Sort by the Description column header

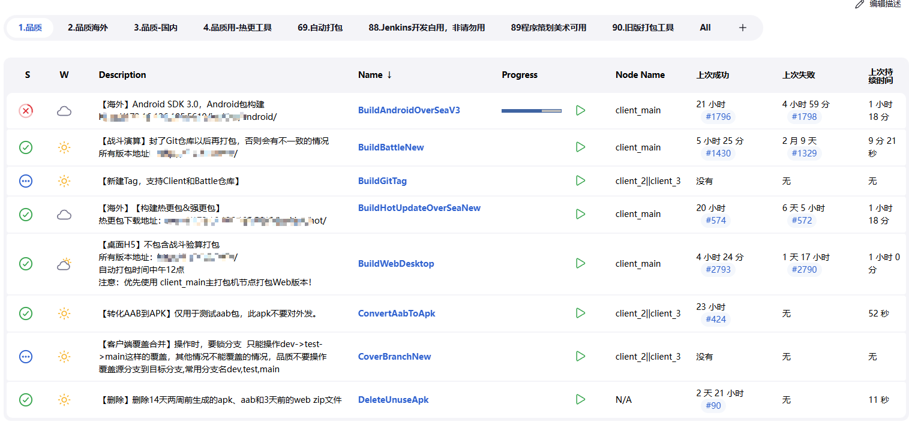(122, 75)
